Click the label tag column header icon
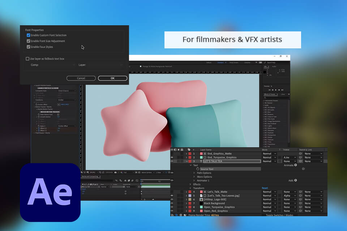Screen dimensions: 347x231 click(x=189, y=150)
